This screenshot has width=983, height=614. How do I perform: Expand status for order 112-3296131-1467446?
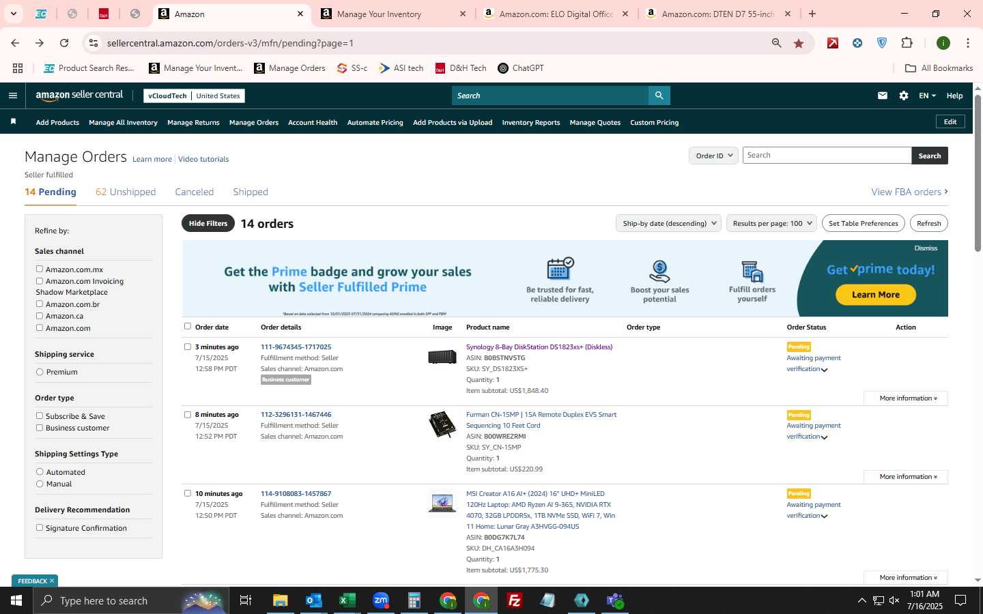pos(825,437)
